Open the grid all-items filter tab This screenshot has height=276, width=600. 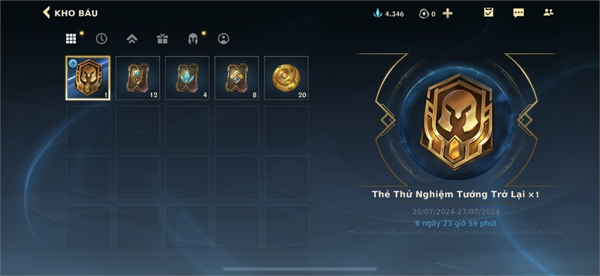71,39
